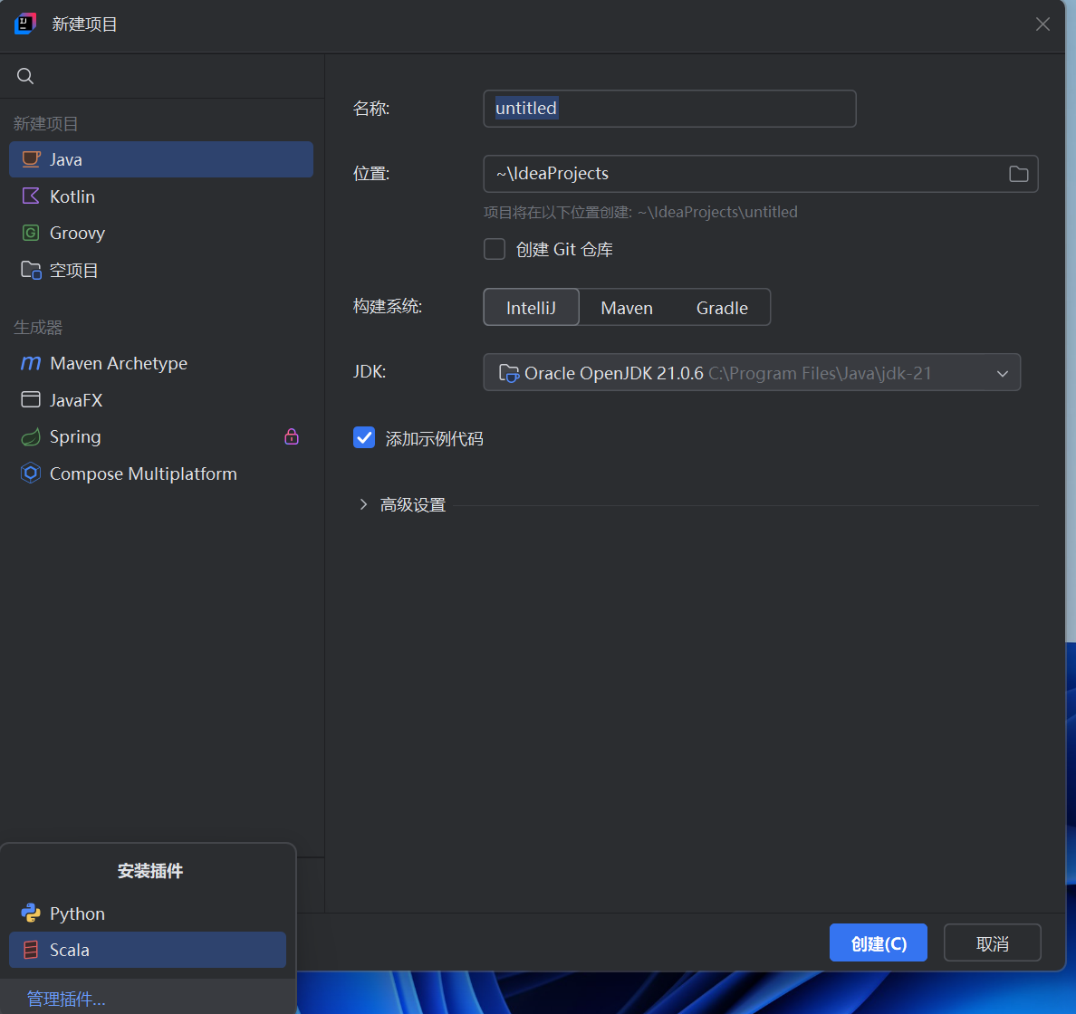Viewport: 1076px width, 1014px height.
Task: Click the lock icon beside Spring
Action: coord(292,437)
